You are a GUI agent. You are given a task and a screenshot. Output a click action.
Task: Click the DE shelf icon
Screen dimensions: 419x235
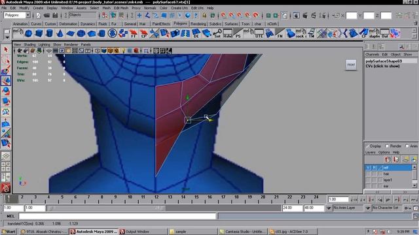coord(196,33)
